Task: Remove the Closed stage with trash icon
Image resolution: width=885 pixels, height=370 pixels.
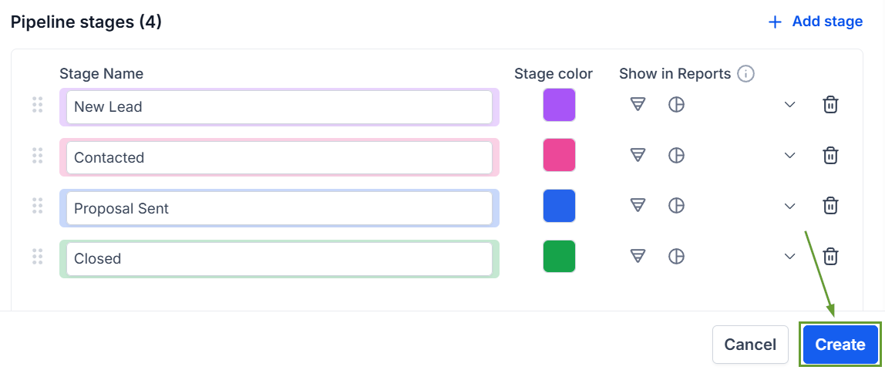Action: point(830,256)
